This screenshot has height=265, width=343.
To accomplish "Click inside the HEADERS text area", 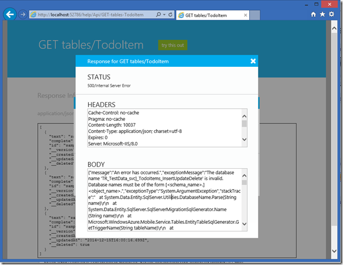I will pyautogui.click(x=164, y=127).
